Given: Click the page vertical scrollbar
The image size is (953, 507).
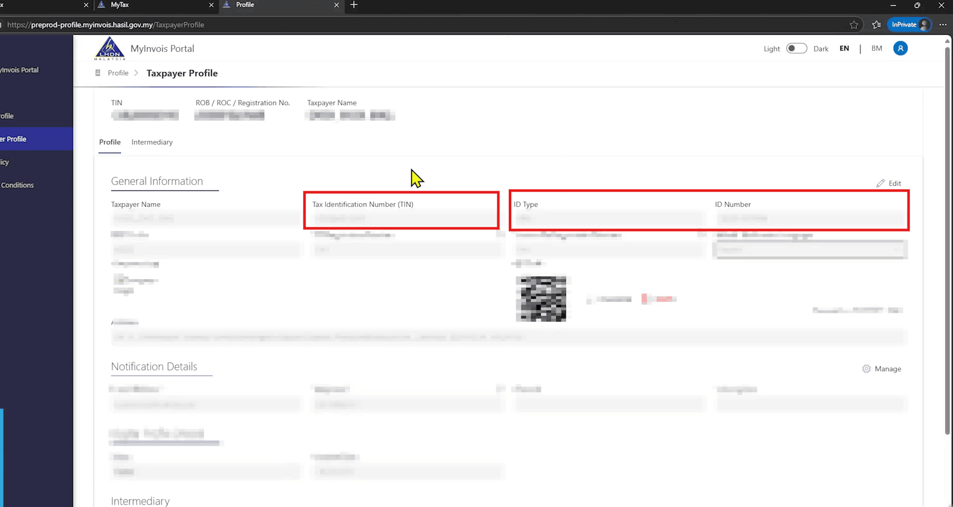Looking at the screenshot, I should click(x=947, y=241).
